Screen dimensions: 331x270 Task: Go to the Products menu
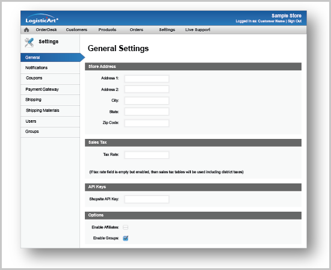107,29
